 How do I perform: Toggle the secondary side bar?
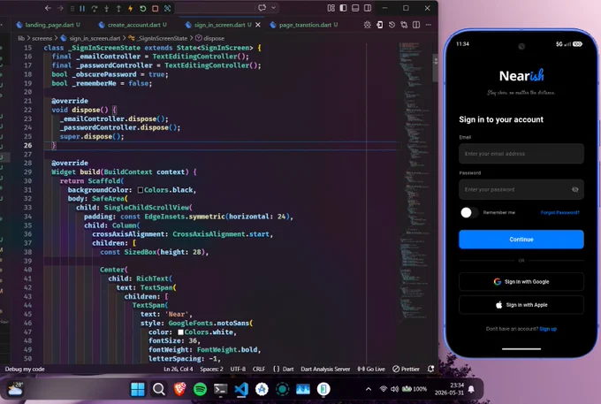[368, 8]
